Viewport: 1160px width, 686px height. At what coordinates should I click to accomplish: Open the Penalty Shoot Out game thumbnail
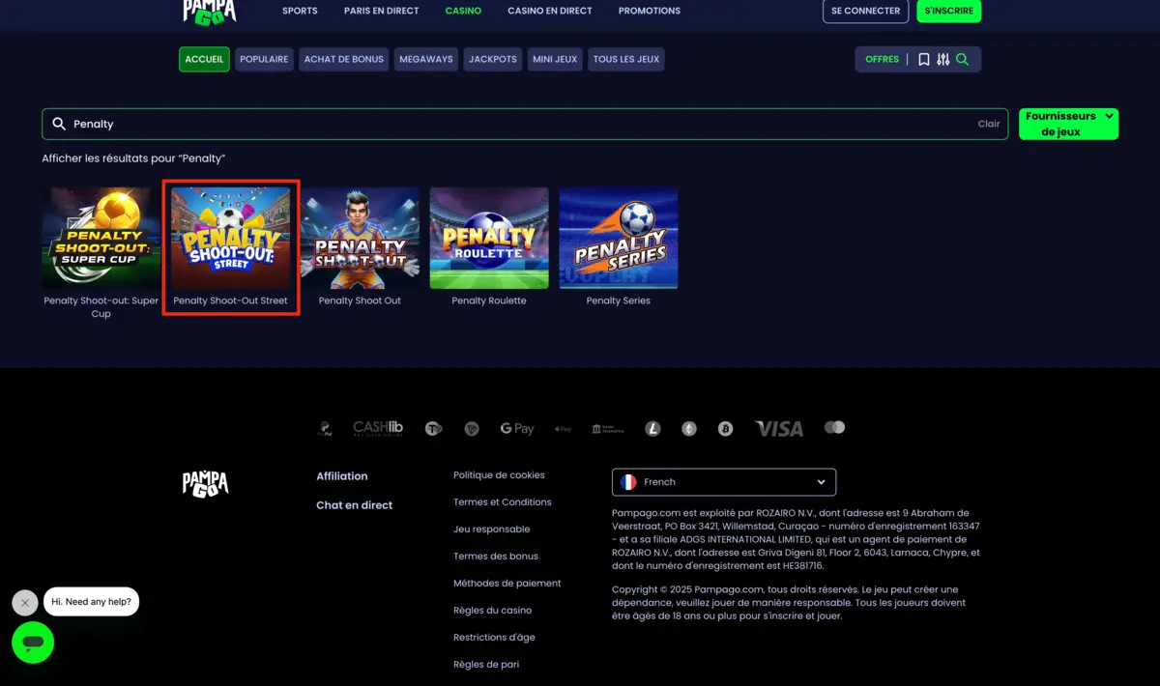[x=360, y=238]
